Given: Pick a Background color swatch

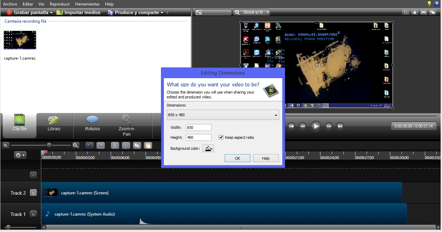Looking at the screenshot, I should tap(208, 148).
